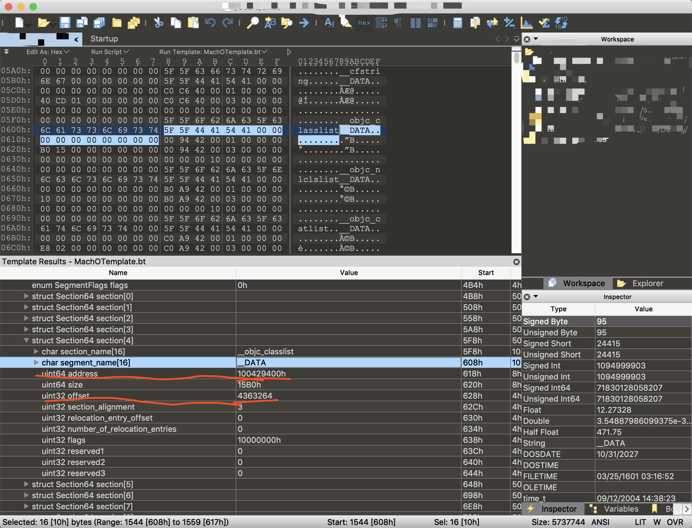The width and height of the screenshot is (692, 528).
Task: Open the Run Template: MachOTemplate.bt menu
Action: [x=213, y=52]
